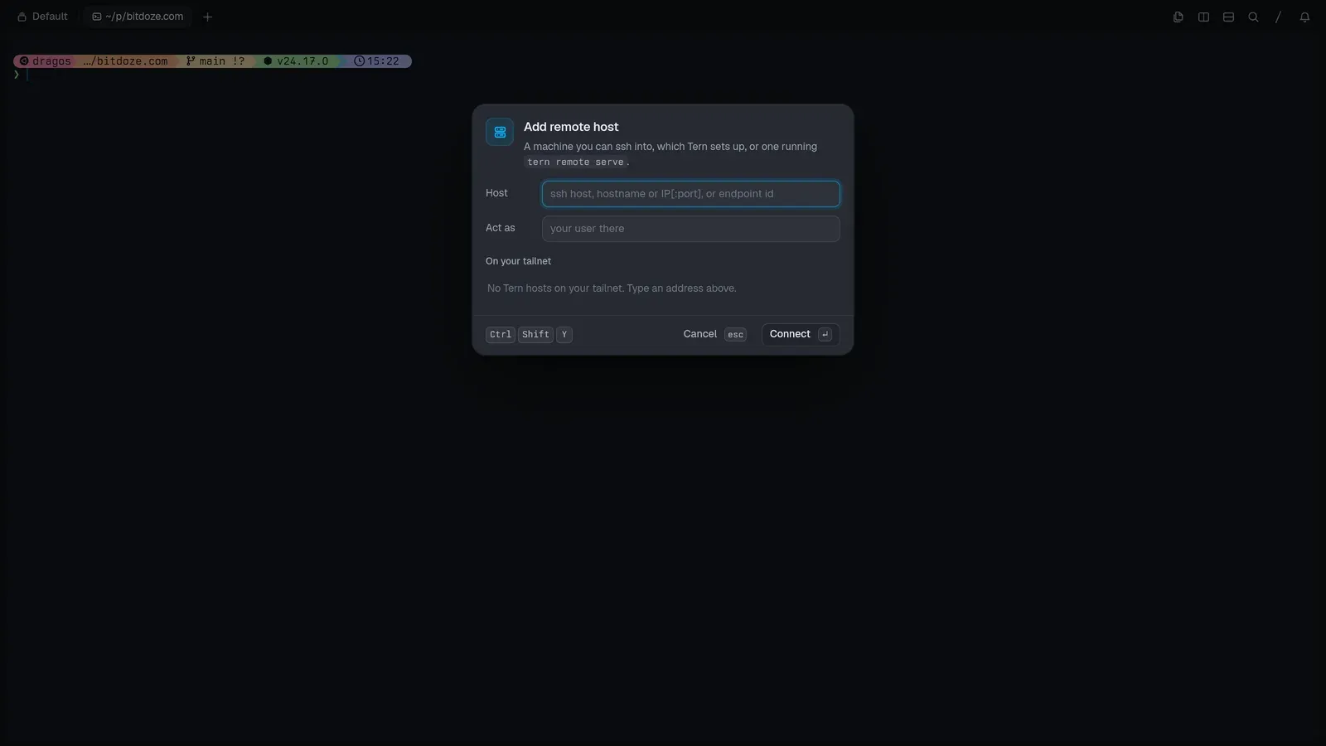Click the Ctrl key hint
Image resolution: width=1326 pixels, height=746 pixels.
[501, 335]
